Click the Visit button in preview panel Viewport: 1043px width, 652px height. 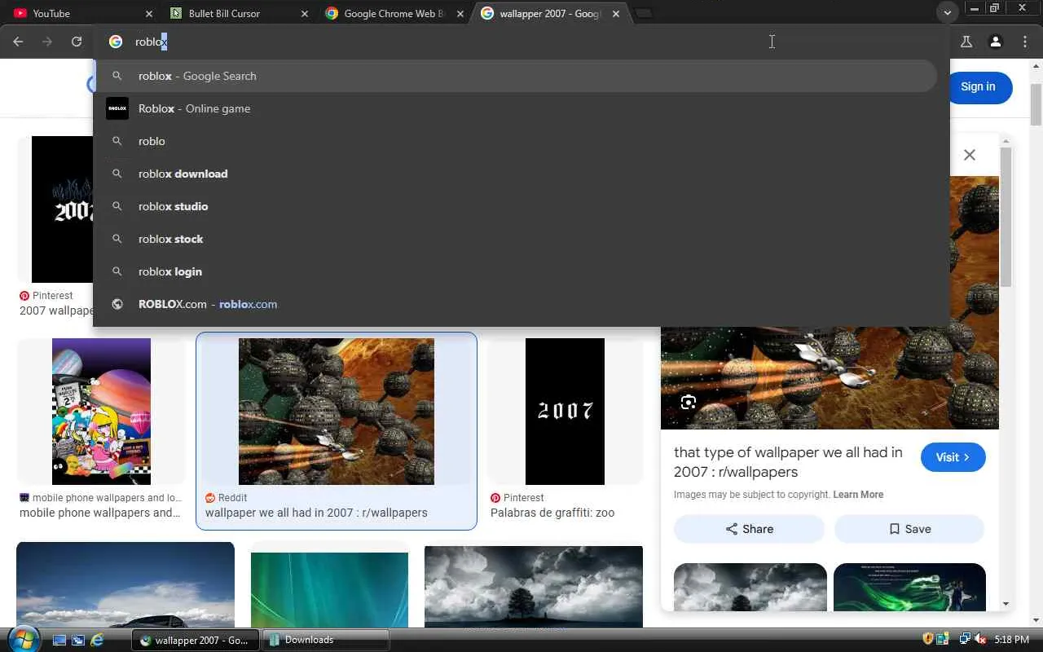tap(953, 457)
